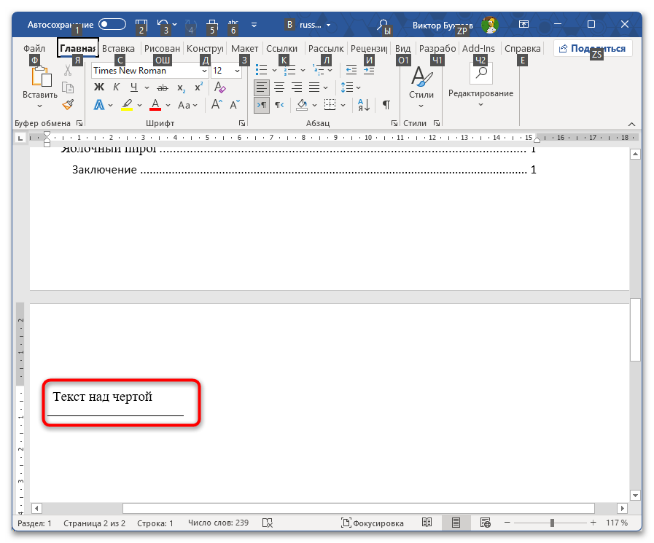Click the word count 239 status

pos(218,523)
